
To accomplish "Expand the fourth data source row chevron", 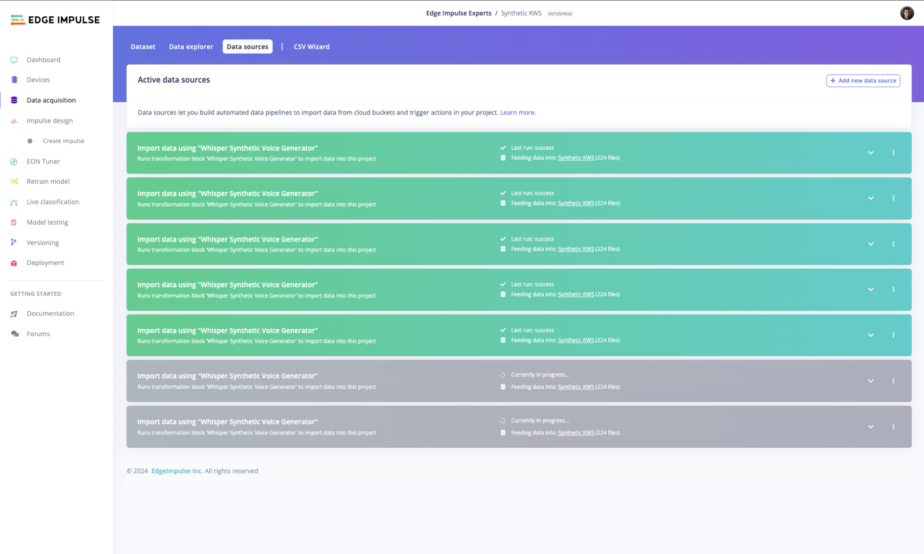I will pyautogui.click(x=871, y=289).
